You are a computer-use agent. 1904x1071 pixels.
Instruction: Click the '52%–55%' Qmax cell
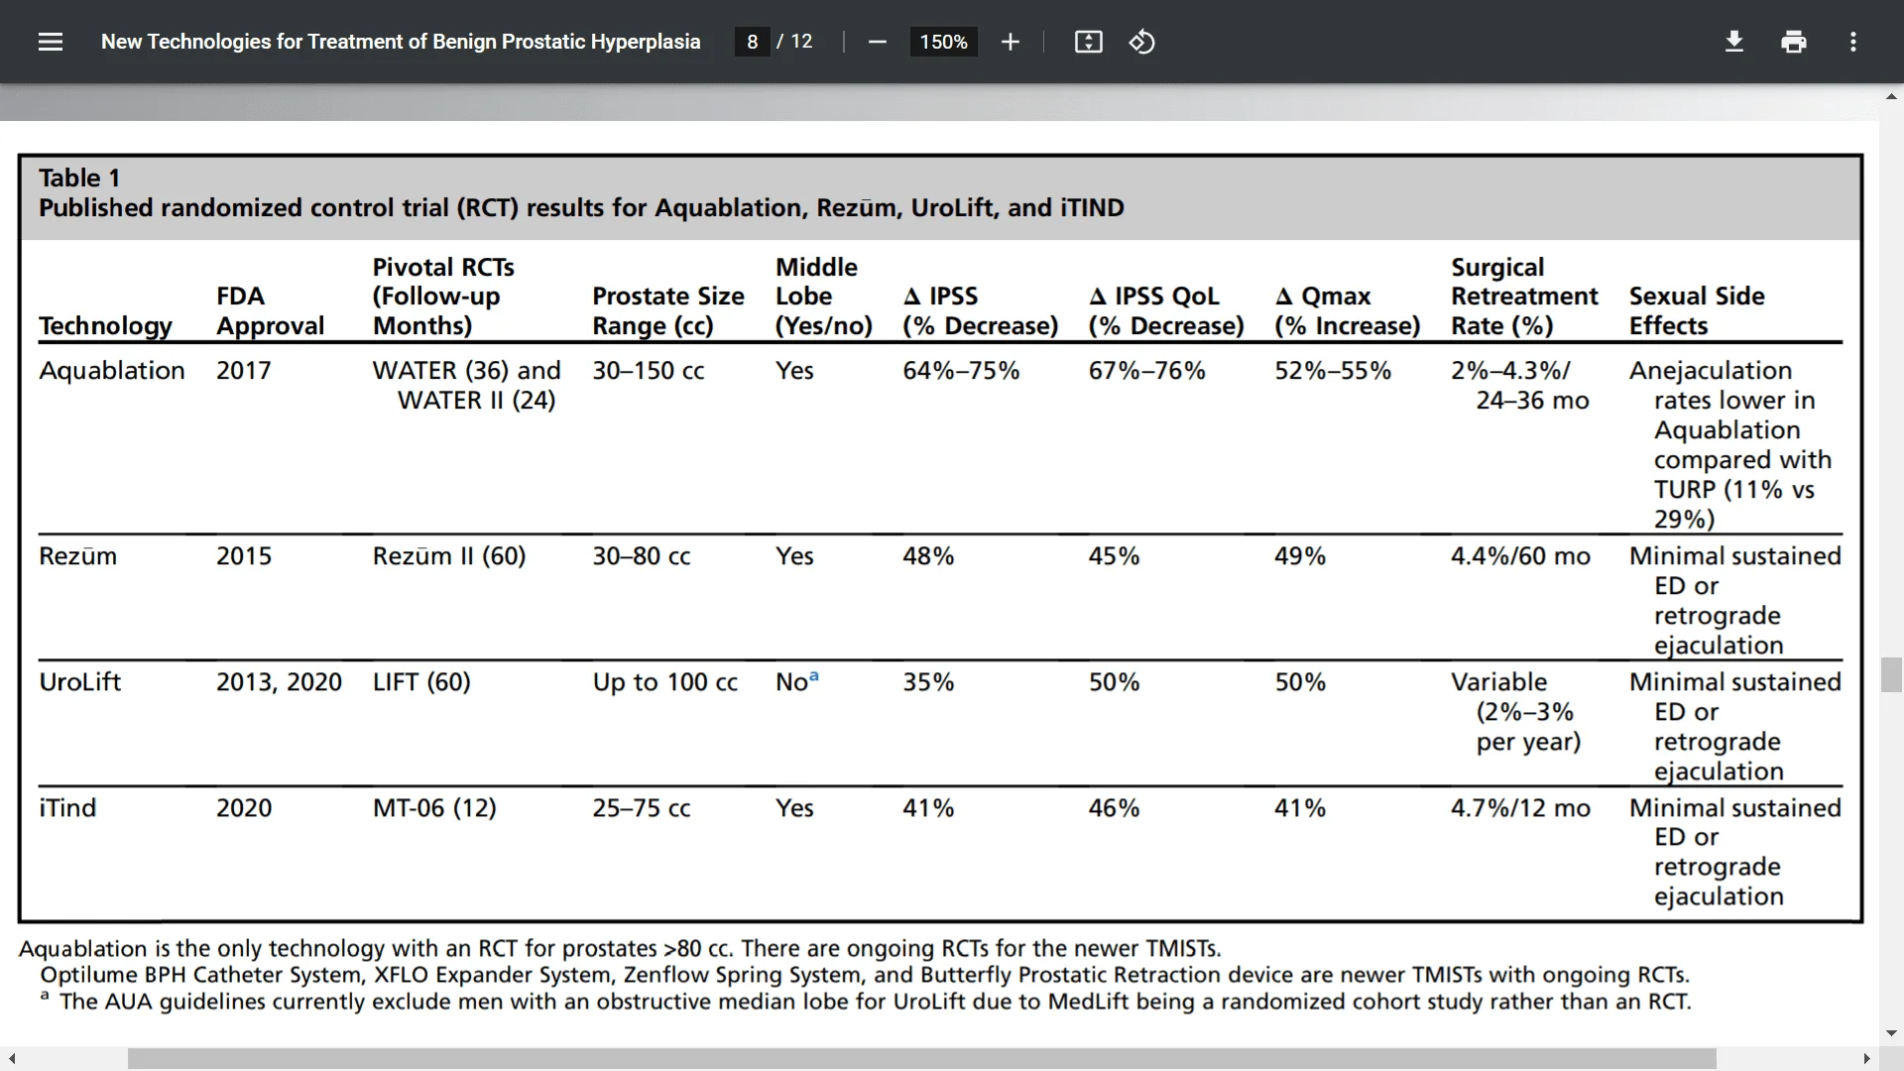1333,370
